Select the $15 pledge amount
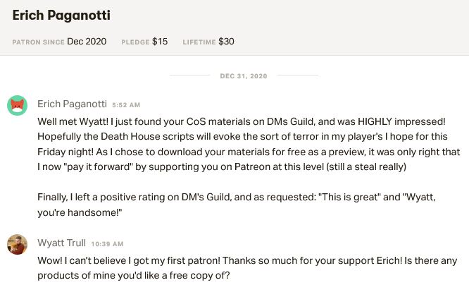Viewport: 469px width, 297px height. [x=160, y=42]
